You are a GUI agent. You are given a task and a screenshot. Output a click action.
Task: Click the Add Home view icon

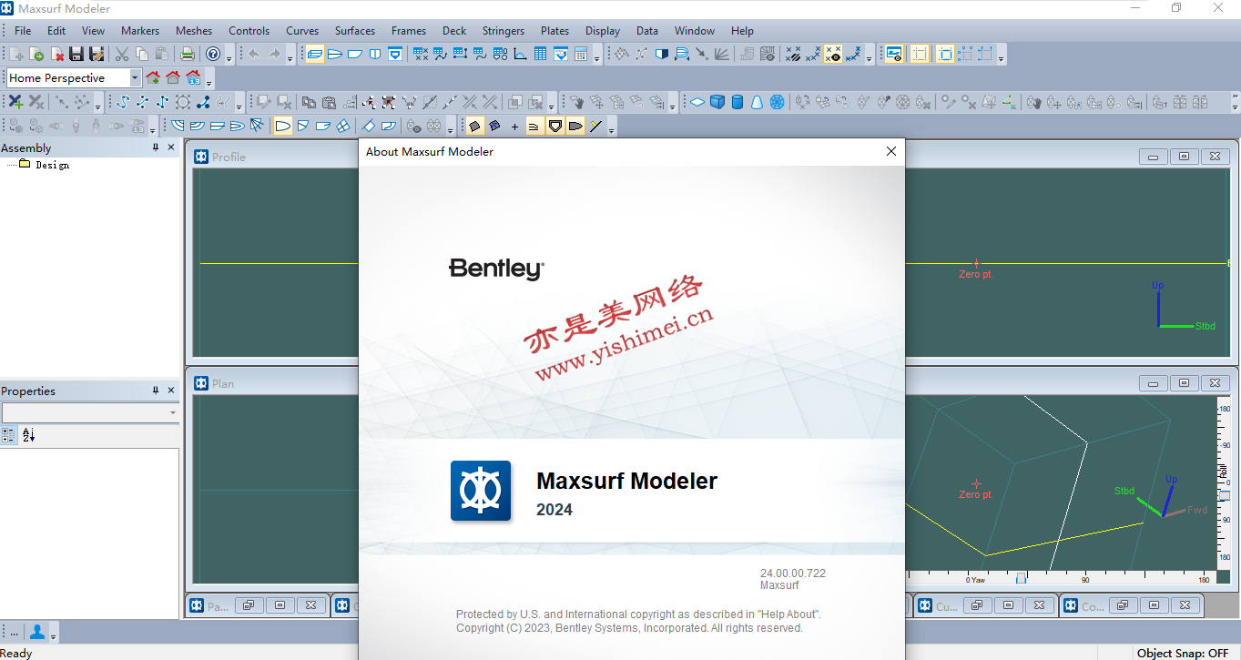pos(153,77)
